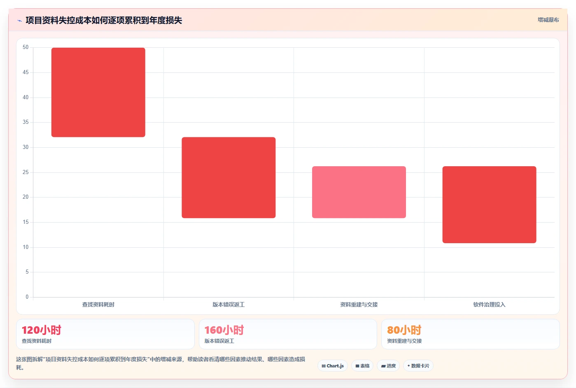Click the y-axis value 50
The height and width of the screenshot is (388, 576).
26,47
